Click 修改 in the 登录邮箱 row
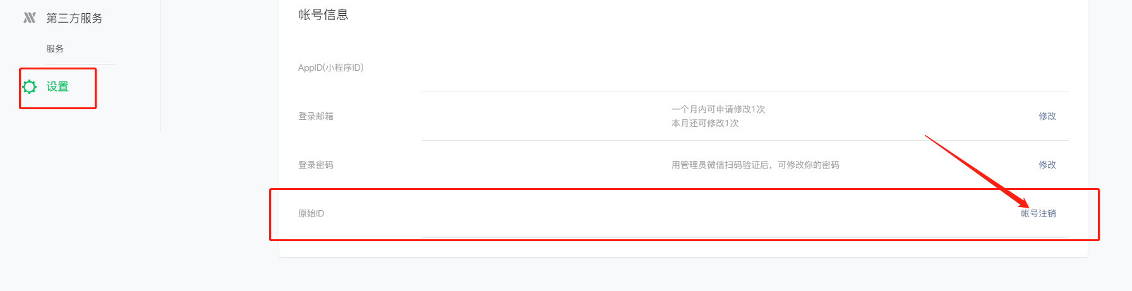Viewport: 1132px width, 291px height. tap(1047, 116)
